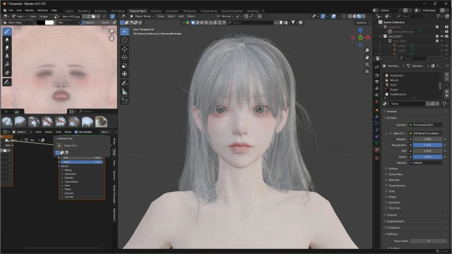Image resolution: width=452 pixels, height=254 pixels.
Task: Select the Cursor tool in 3D viewport
Action: click(x=124, y=40)
